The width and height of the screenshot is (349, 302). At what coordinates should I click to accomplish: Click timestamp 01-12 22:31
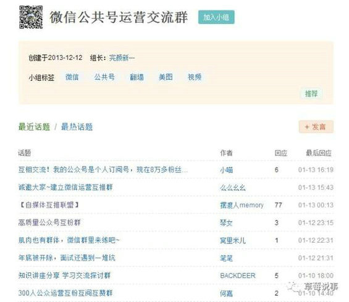316,240
